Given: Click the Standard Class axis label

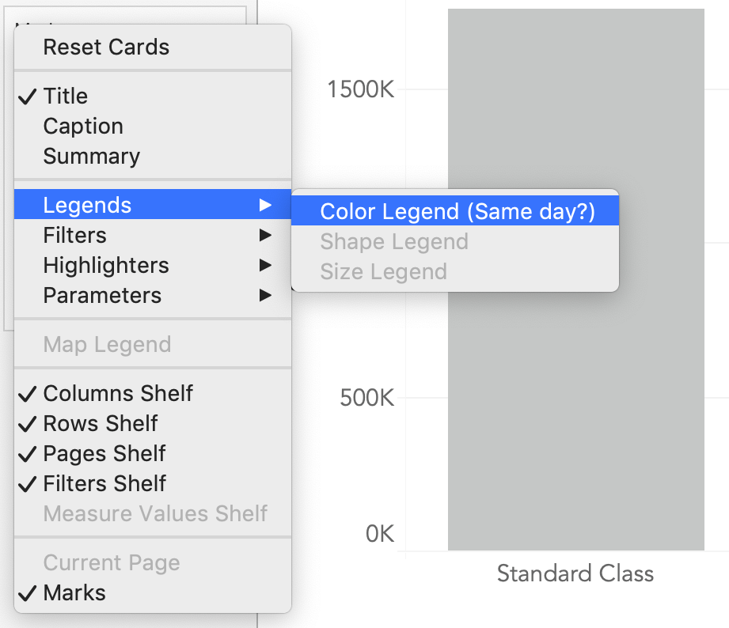Looking at the screenshot, I should point(575,573).
